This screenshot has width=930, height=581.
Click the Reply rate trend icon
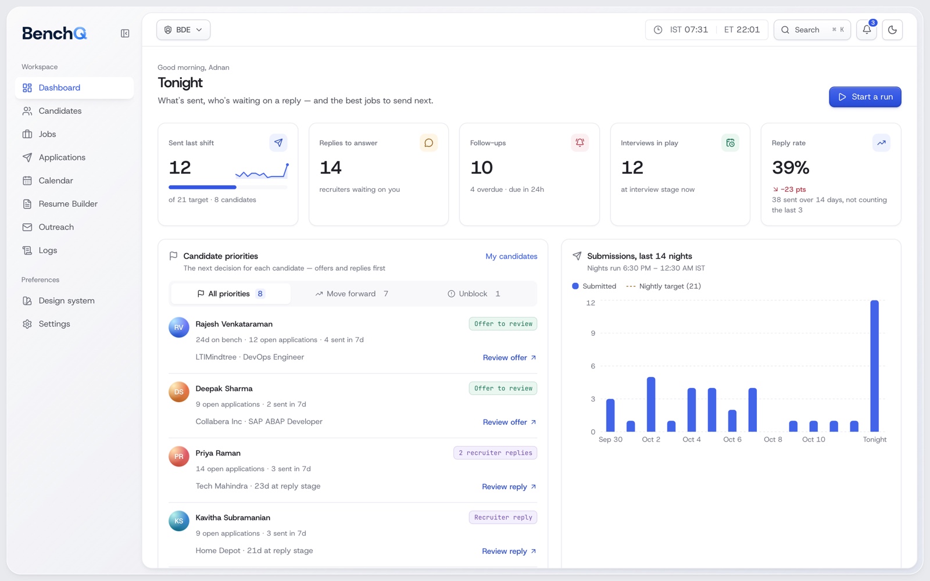[x=881, y=143]
